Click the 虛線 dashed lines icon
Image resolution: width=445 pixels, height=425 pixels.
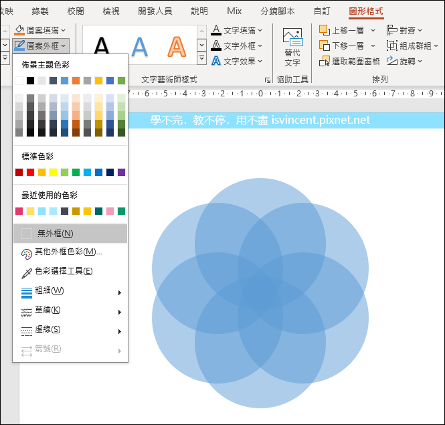click(27, 331)
